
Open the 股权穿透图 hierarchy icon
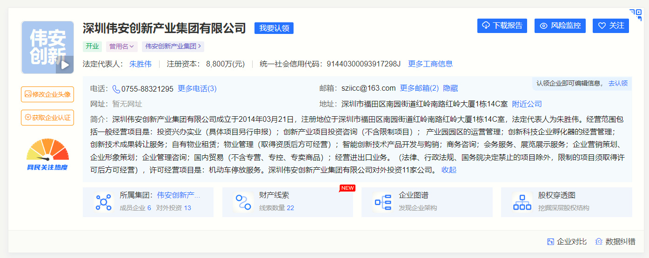[522, 202]
